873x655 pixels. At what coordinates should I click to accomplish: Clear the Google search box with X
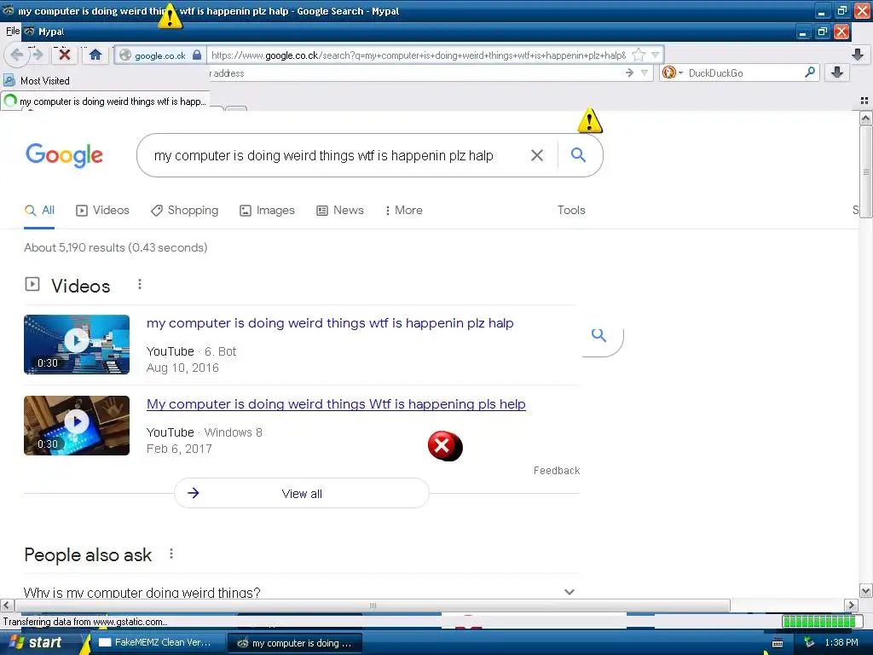click(537, 155)
